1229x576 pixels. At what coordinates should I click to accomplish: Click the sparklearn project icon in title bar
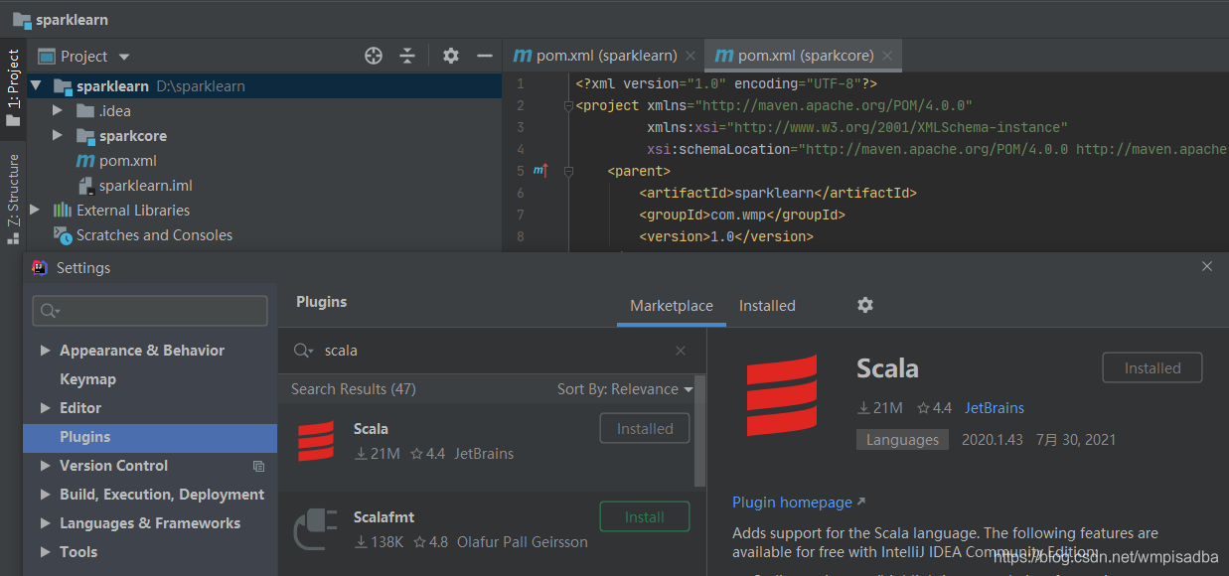tap(21, 19)
